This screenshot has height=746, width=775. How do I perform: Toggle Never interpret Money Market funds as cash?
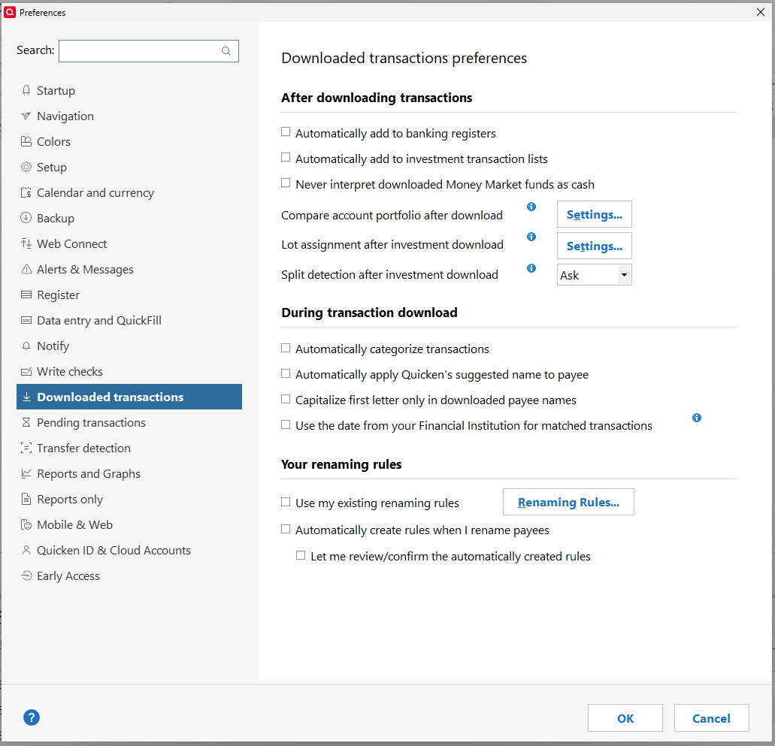click(x=286, y=183)
